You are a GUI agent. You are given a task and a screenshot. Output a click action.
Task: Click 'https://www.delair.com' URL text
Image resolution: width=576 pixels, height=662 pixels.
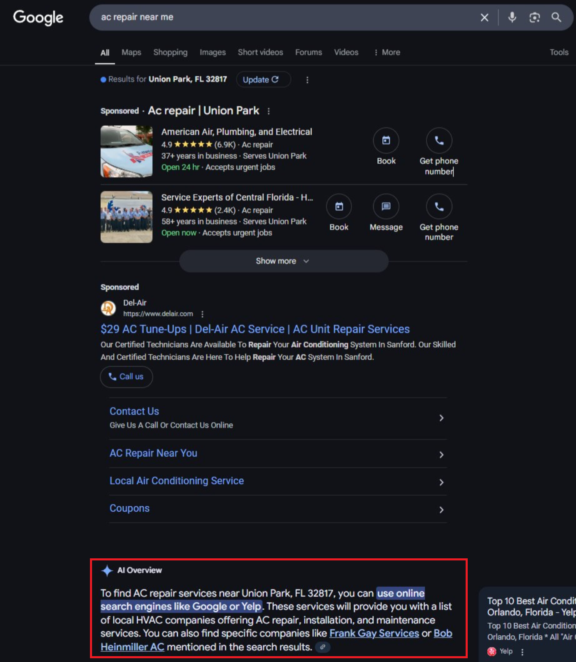tap(158, 314)
